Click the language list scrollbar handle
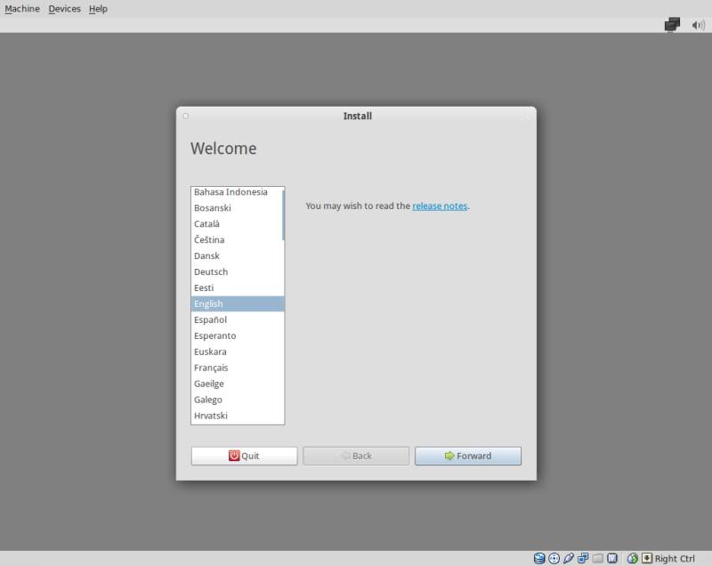Screen dimensions: 712x566 pos(283,214)
